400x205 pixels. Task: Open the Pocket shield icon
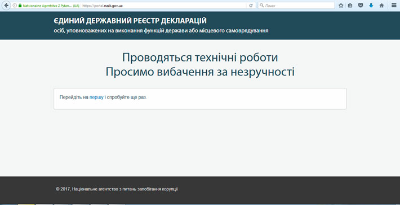[361, 6]
